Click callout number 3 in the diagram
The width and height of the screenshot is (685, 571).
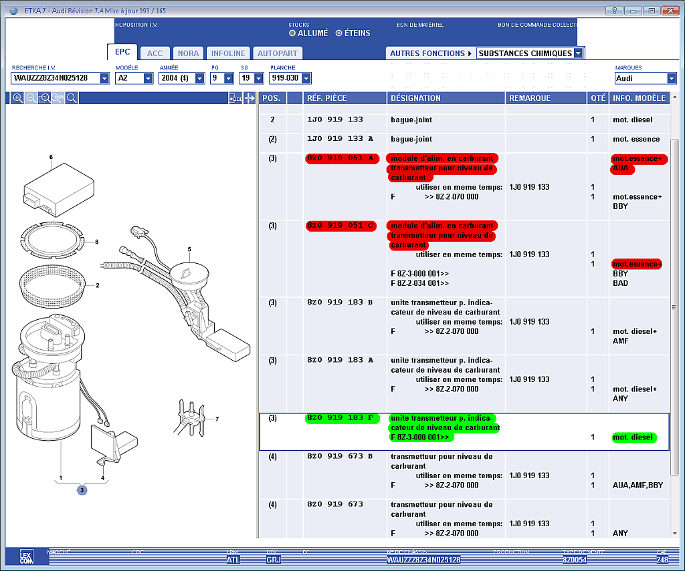82,490
